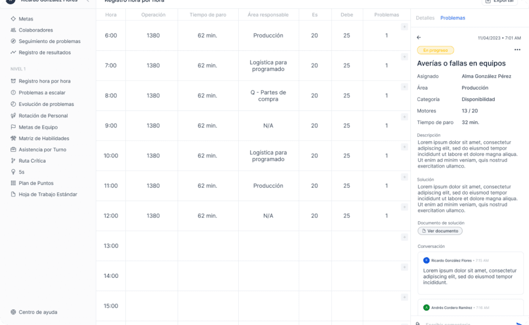Click the En progreso status badge
The height and width of the screenshot is (325, 529).
[435, 50]
